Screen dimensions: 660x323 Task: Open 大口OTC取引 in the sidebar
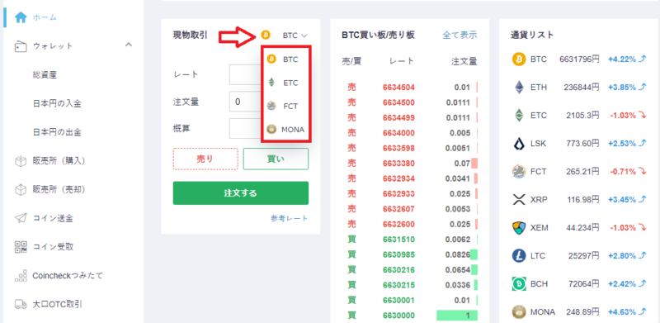pyautogui.click(x=57, y=304)
